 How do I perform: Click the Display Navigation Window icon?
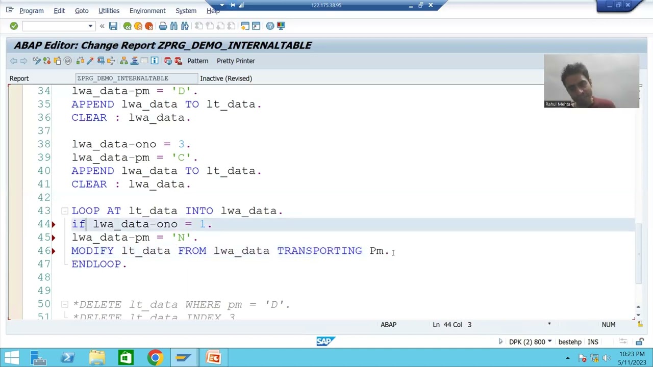point(134,61)
